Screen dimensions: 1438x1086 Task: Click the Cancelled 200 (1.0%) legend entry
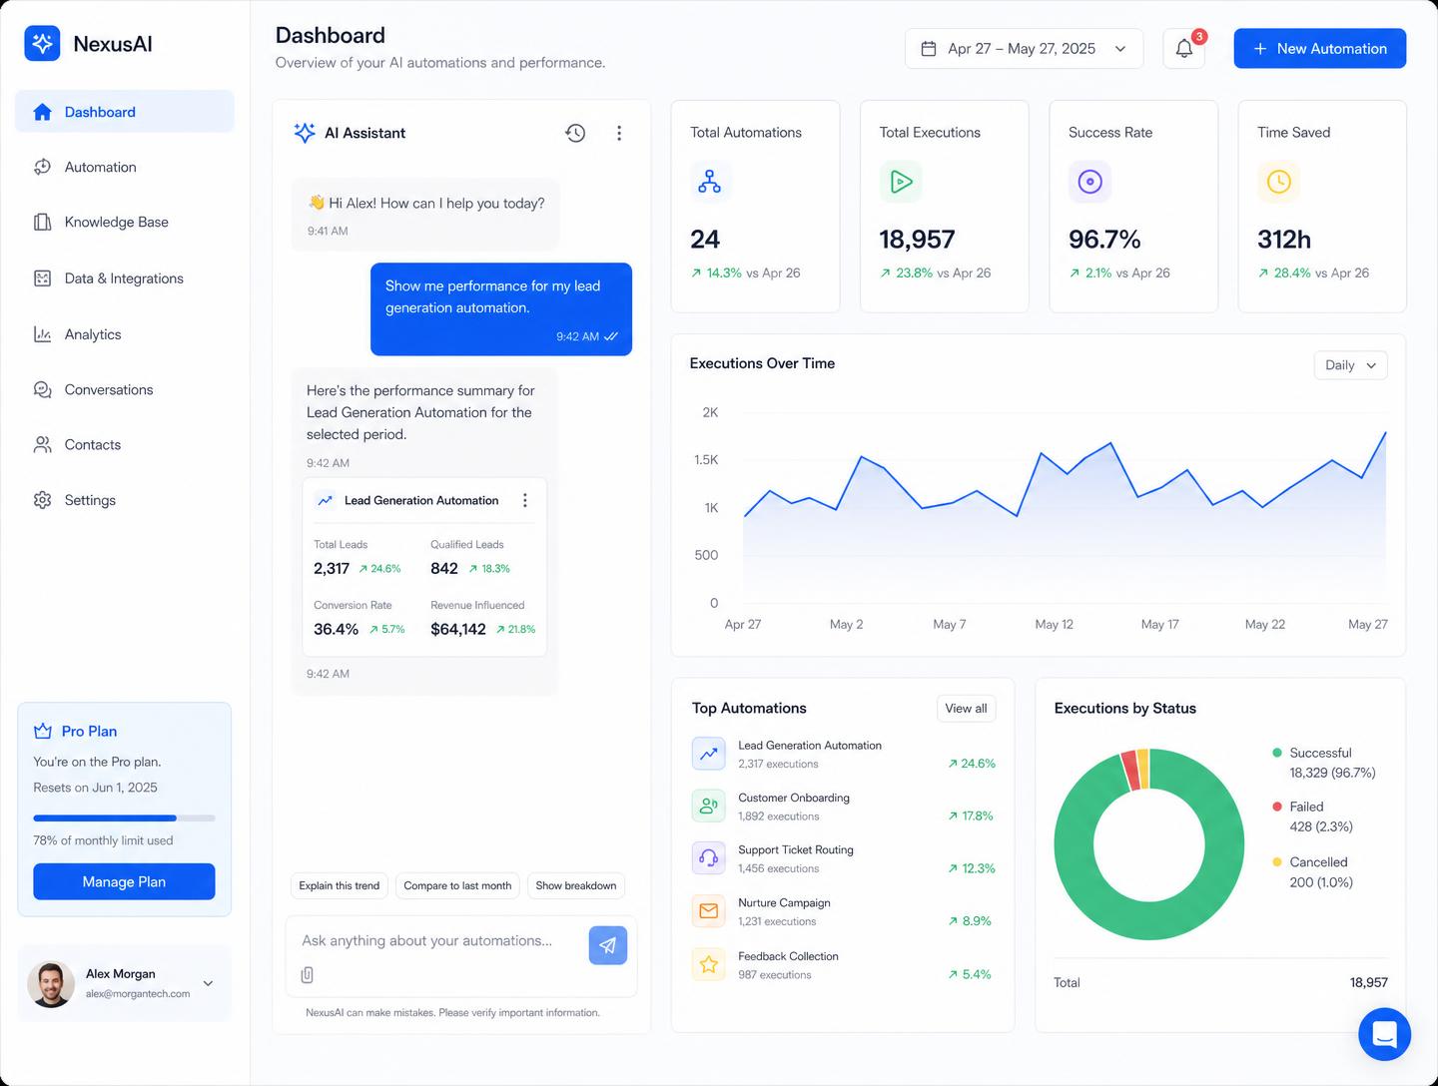[1313, 872]
